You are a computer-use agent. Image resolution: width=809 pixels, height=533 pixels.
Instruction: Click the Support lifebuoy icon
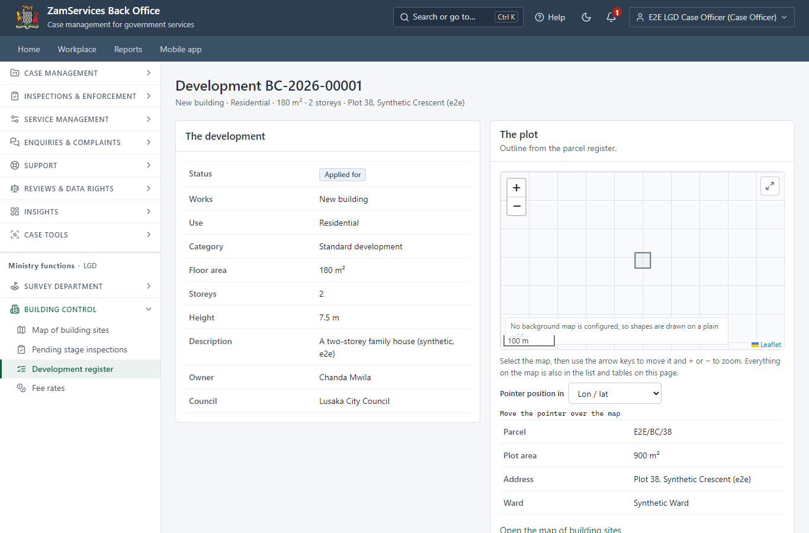(15, 165)
